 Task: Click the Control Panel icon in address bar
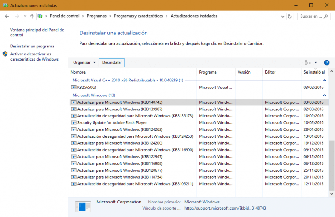[40, 16]
